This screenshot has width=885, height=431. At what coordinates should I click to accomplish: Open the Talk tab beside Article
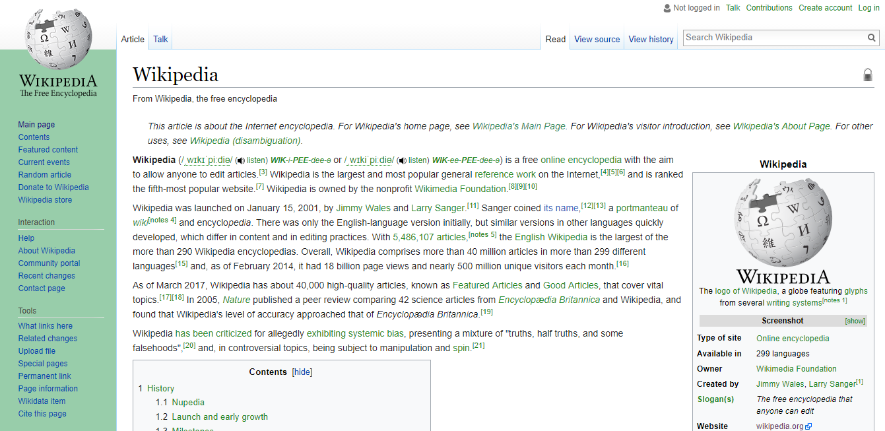(x=160, y=40)
